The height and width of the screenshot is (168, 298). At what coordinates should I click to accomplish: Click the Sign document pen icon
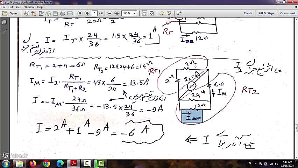(41, 13)
